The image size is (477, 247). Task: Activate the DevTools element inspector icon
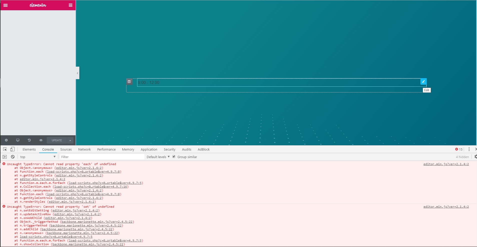point(5,149)
